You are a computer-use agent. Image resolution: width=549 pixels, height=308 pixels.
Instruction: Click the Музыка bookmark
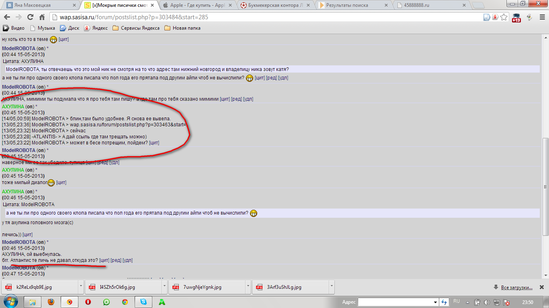tap(43, 28)
